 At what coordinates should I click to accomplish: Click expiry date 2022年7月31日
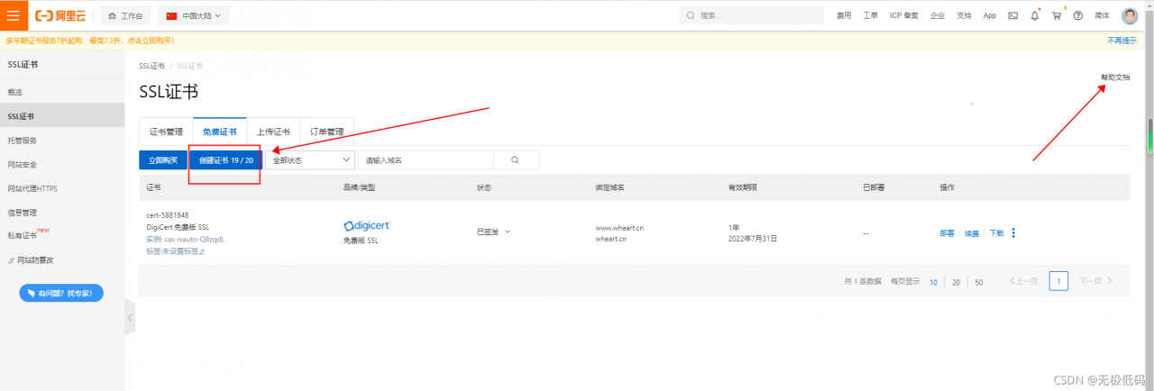pos(753,240)
